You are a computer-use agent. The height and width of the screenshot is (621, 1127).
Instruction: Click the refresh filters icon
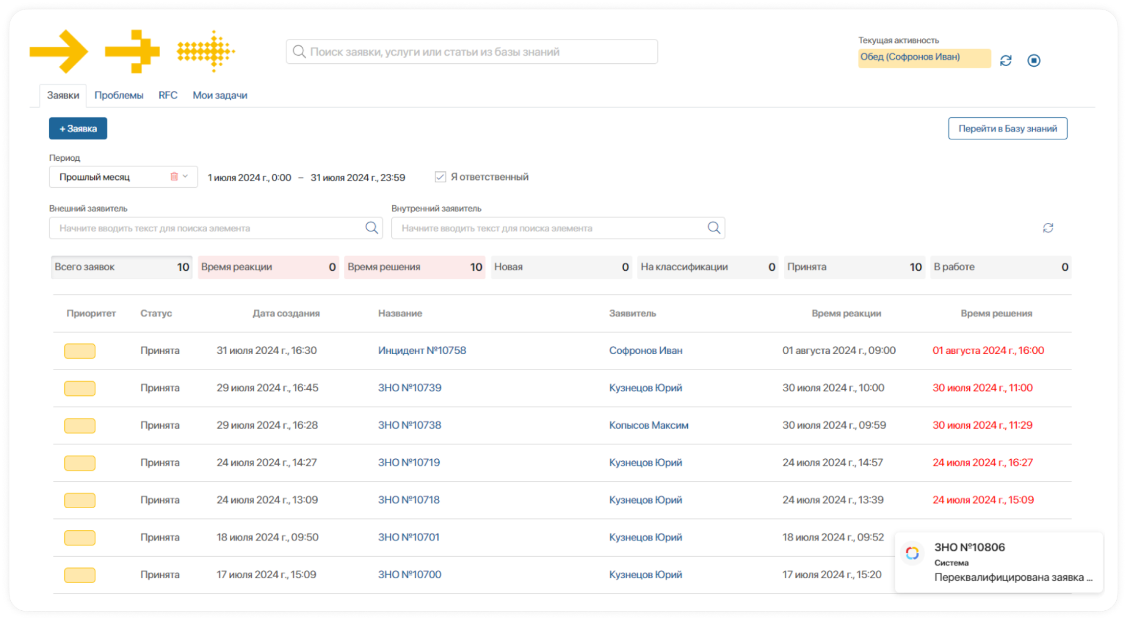(1048, 228)
